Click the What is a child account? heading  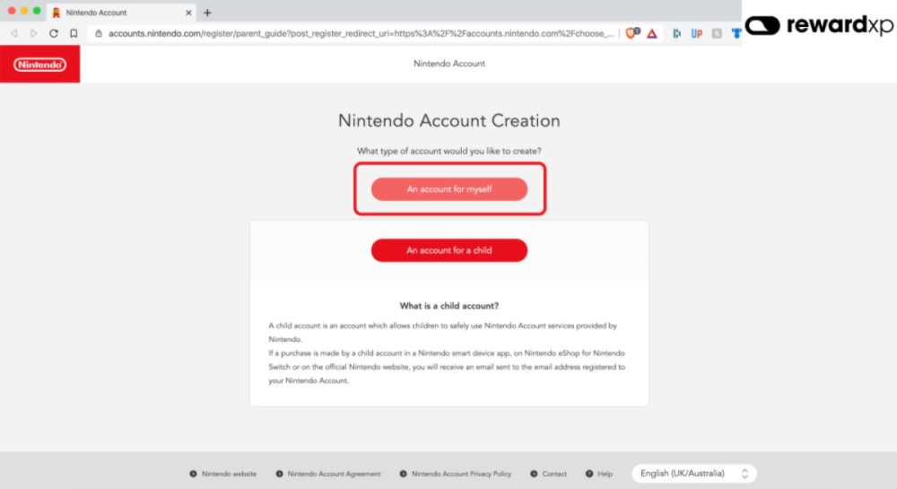449,306
